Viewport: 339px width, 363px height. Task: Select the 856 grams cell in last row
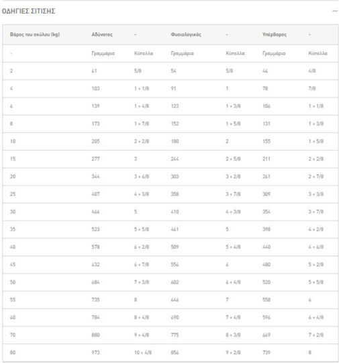pyautogui.click(x=175, y=352)
